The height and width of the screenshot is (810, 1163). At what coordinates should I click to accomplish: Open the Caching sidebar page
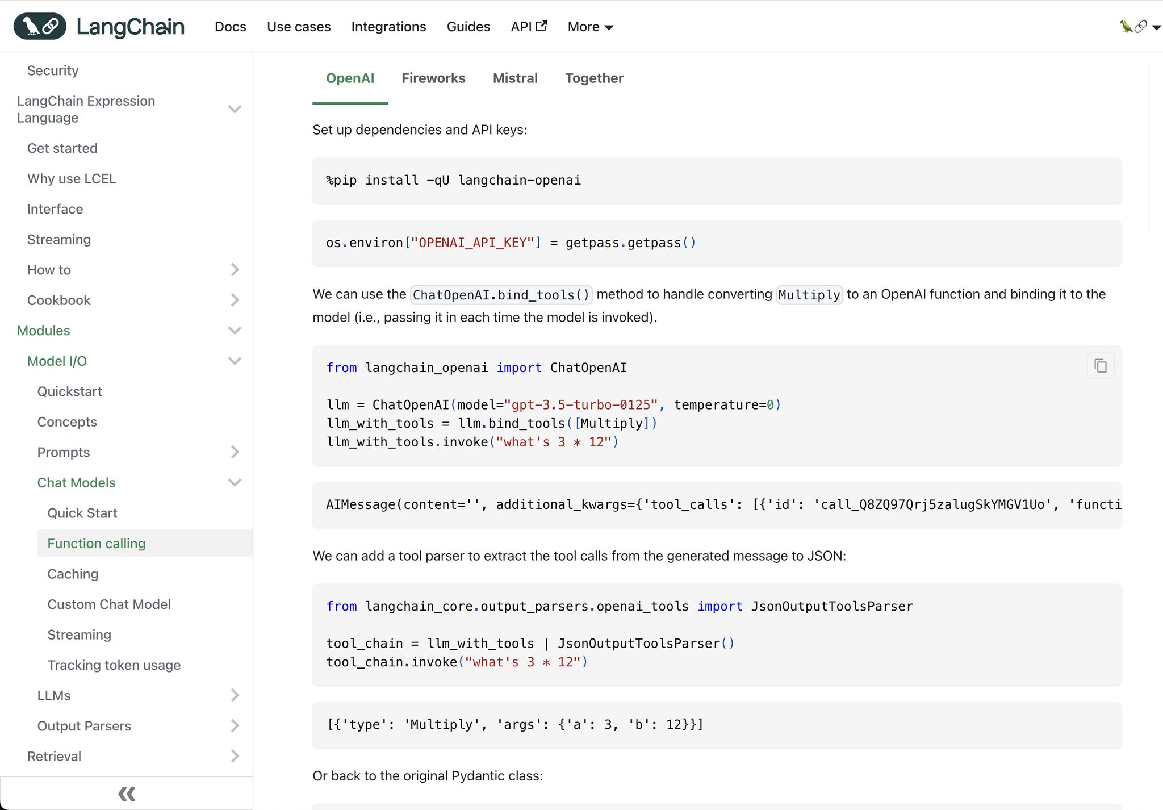click(x=73, y=574)
